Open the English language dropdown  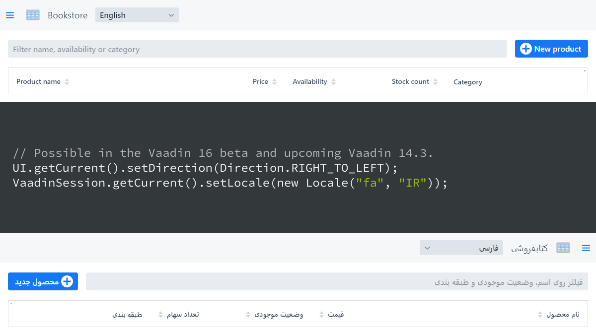pyautogui.click(x=137, y=15)
